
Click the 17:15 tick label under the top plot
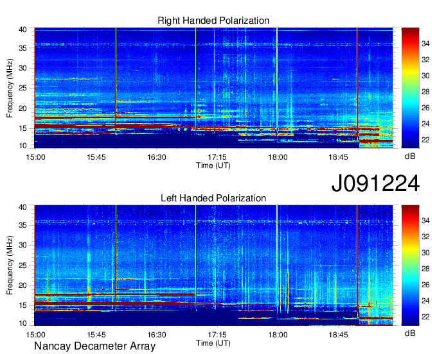tap(217, 157)
